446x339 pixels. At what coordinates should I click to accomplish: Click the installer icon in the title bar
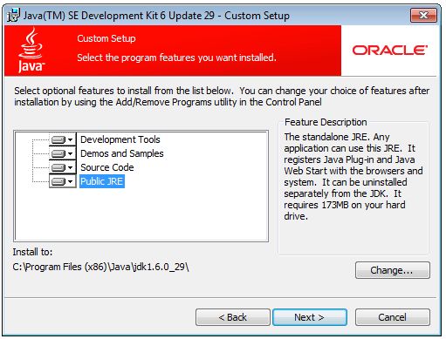[13, 16]
